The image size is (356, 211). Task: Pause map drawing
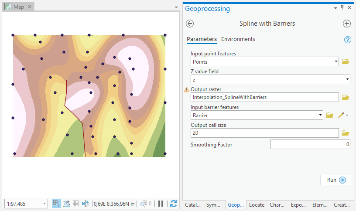click(x=161, y=204)
